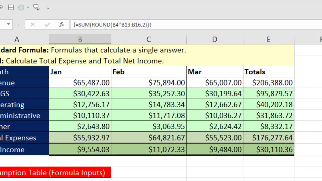Click the green circle shape icon
This screenshot has width=322, height=181.
point(21,8)
